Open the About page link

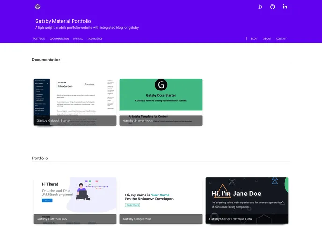pyautogui.click(x=267, y=39)
